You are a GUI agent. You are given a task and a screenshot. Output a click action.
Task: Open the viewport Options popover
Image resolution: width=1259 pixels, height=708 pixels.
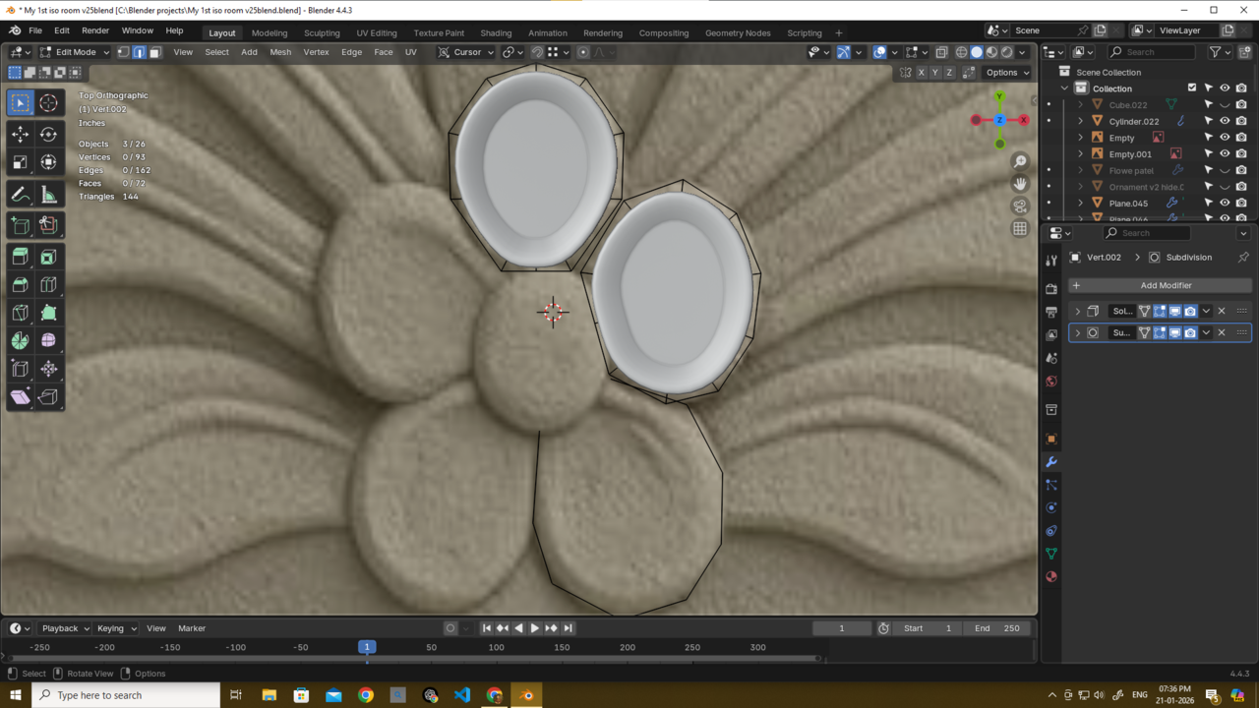click(x=1007, y=72)
